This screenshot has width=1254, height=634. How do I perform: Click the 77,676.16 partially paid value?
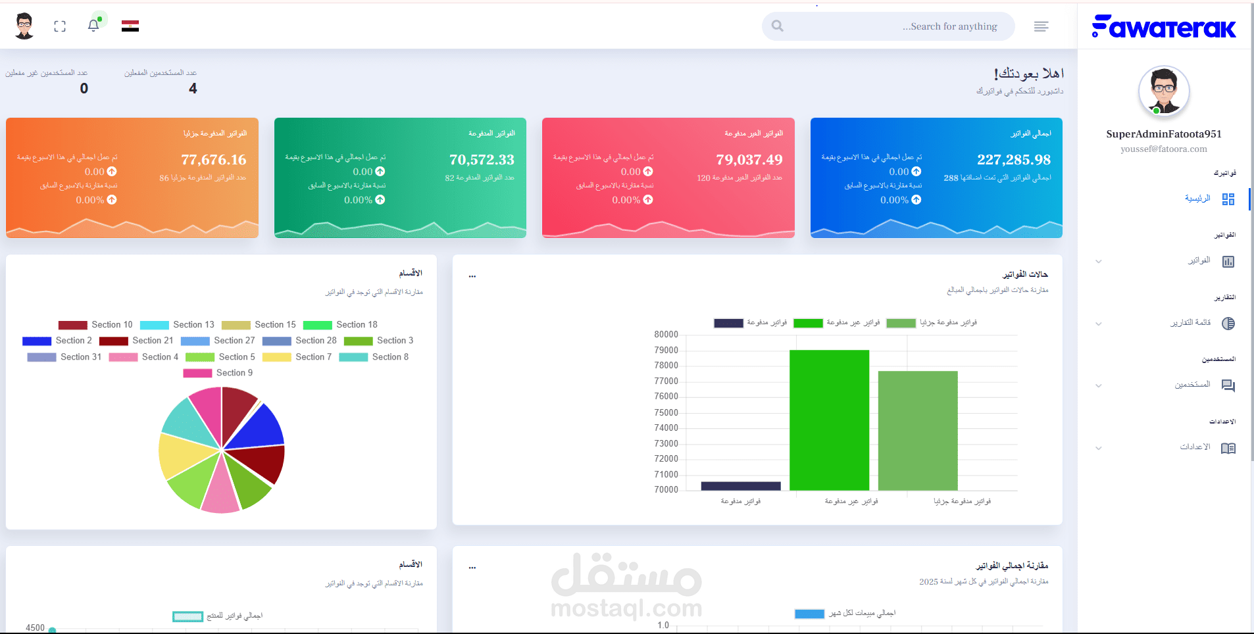pos(214,160)
